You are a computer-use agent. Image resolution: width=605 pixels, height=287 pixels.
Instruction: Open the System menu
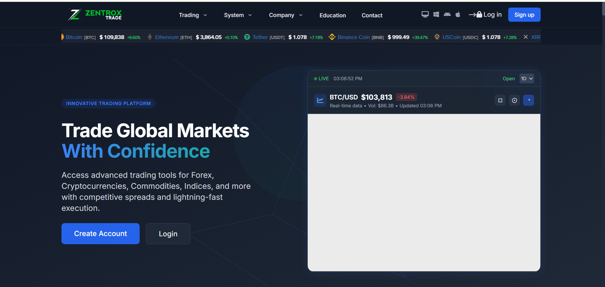[x=238, y=15]
